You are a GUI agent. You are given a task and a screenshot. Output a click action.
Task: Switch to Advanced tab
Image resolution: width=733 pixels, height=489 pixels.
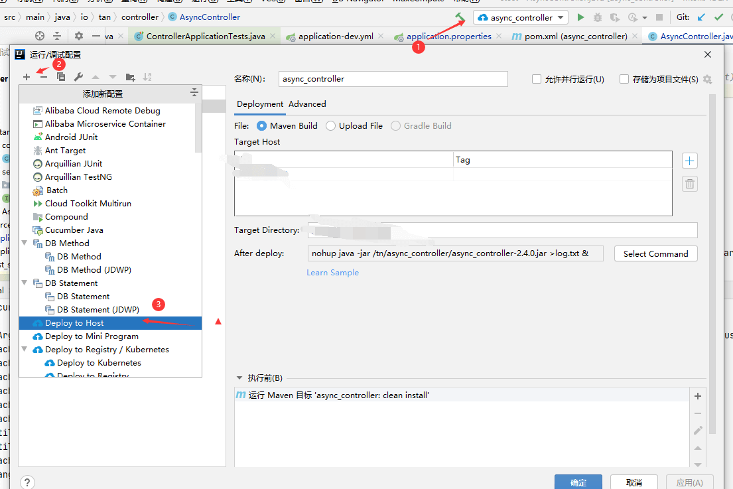[307, 104]
